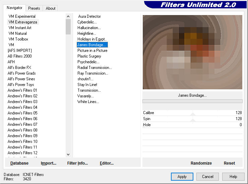Choose the Hallucination... filter
Viewport: 248px width, 184px height.
89,28
